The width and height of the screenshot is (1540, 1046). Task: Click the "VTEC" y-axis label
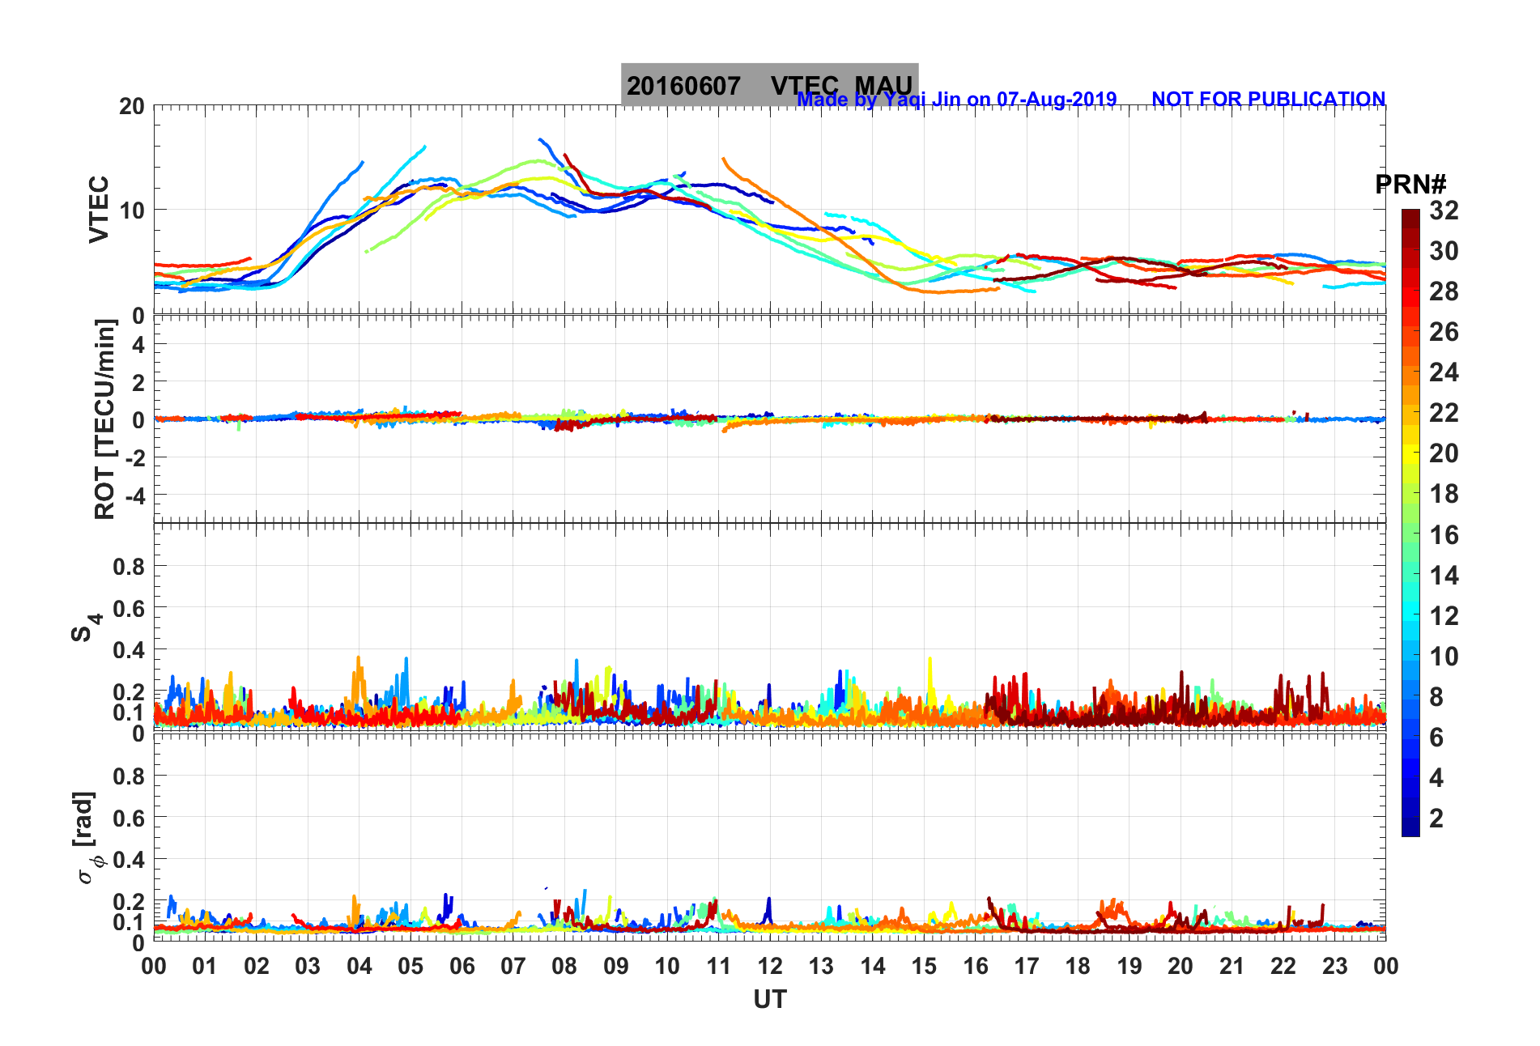(99, 209)
